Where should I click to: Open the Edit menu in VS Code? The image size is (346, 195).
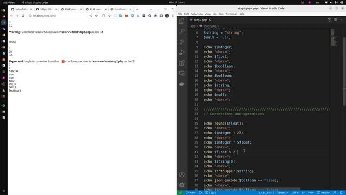pyautogui.click(x=187, y=14)
